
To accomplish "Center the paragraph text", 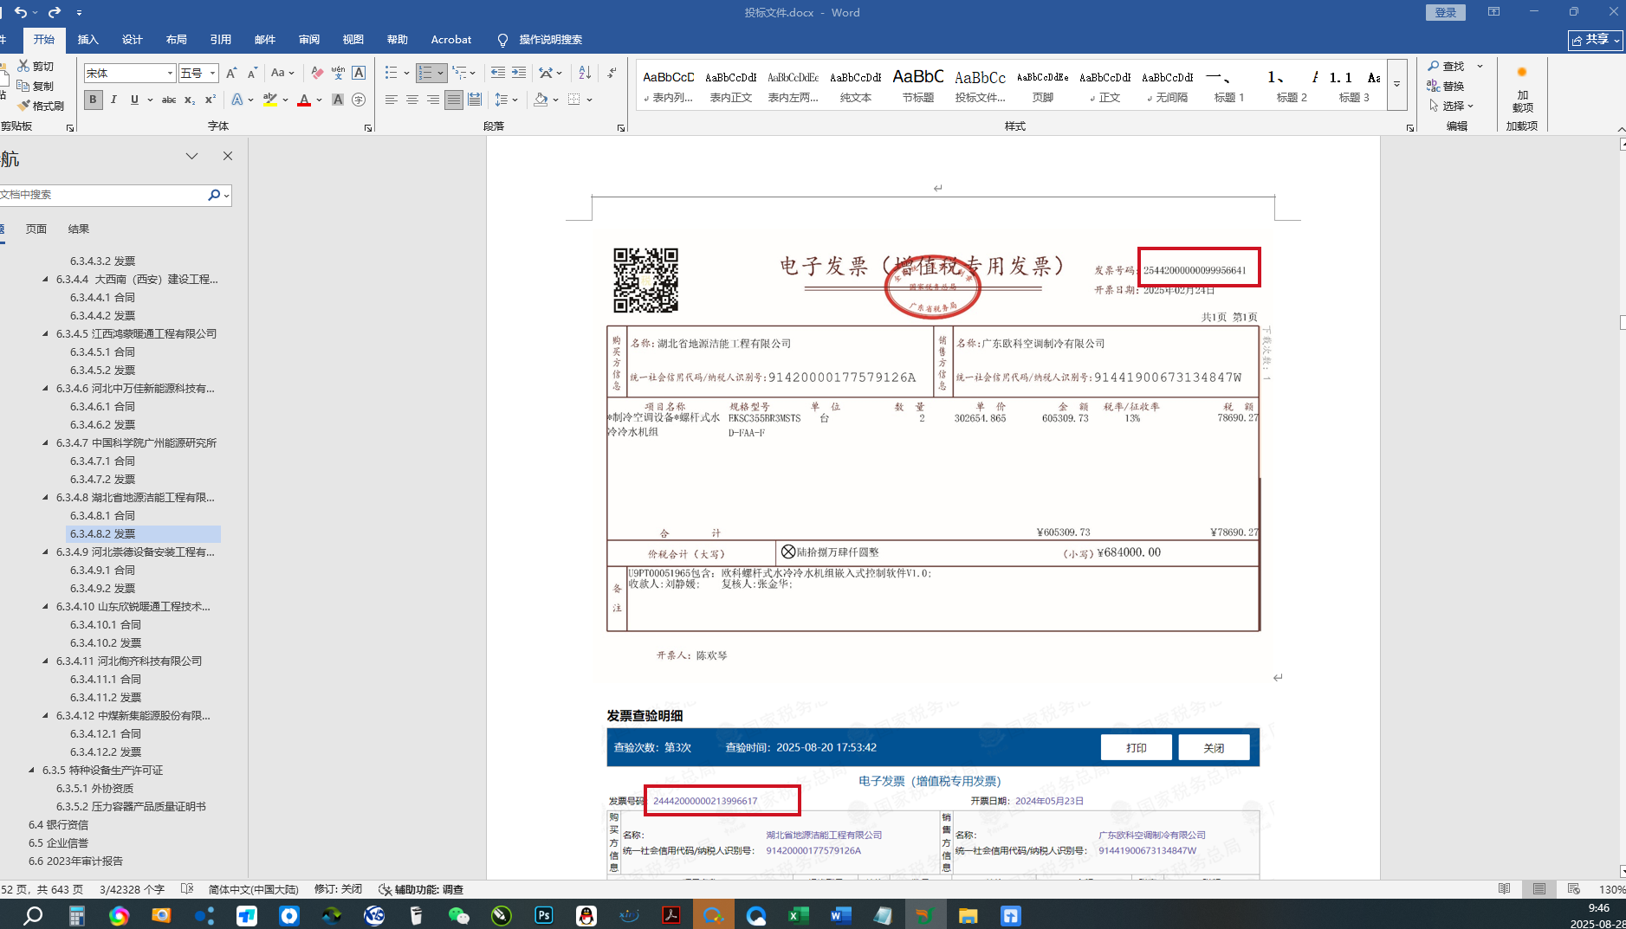I will [x=412, y=100].
